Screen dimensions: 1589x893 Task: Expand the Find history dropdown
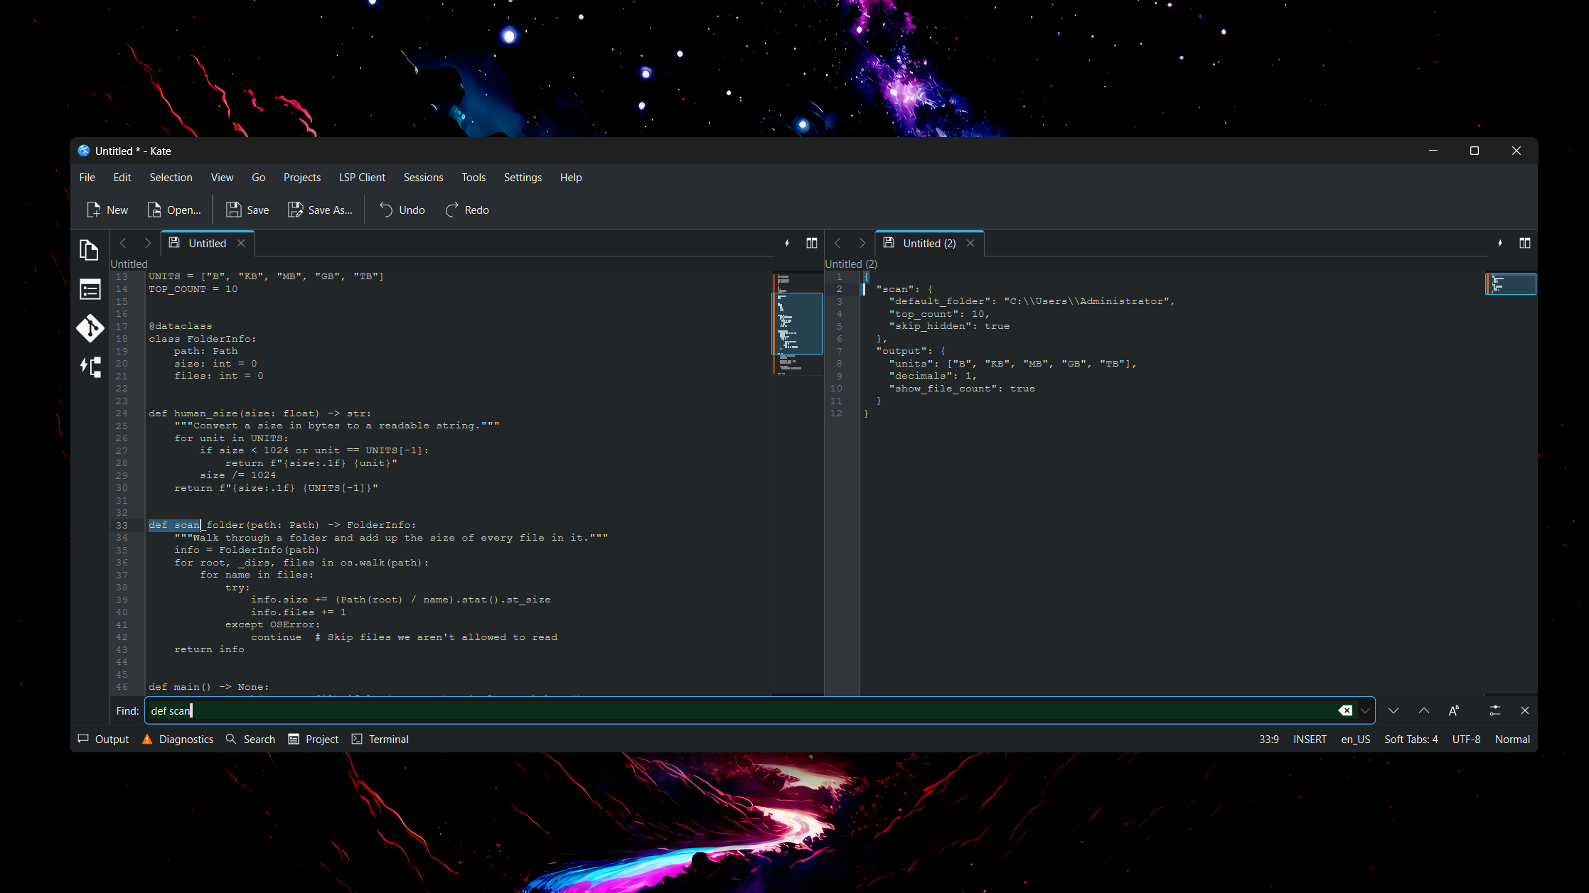tap(1365, 710)
